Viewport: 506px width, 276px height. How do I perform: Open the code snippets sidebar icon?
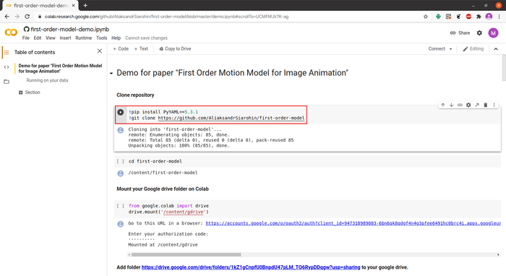coord(7,67)
